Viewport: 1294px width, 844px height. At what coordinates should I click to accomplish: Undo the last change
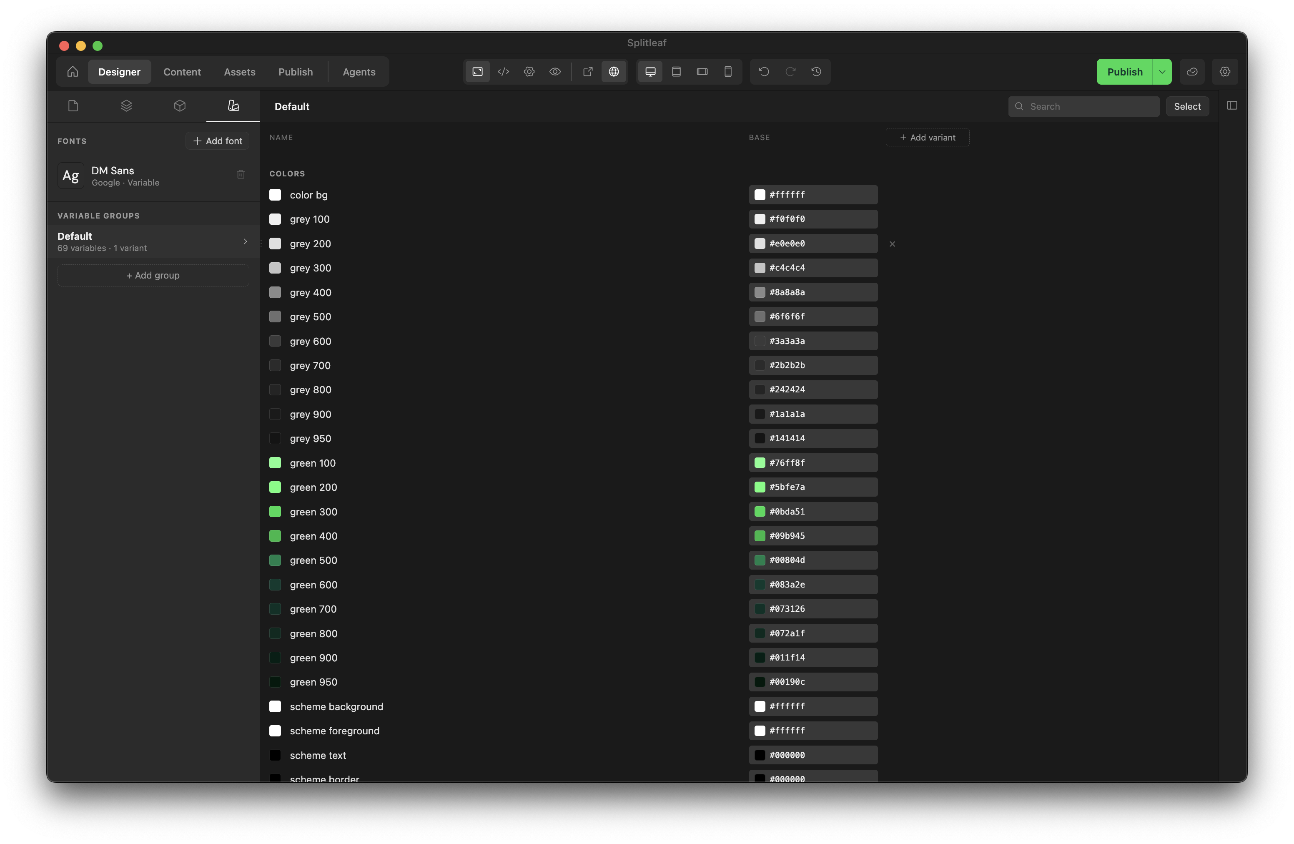point(764,72)
